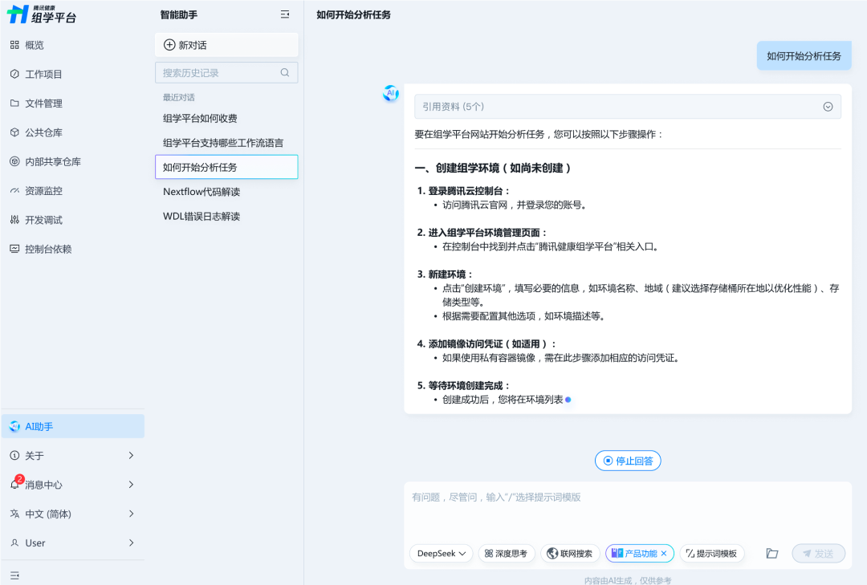Toggle 联网搜索 web search on
Screen dimensions: 867x585
[570, 553]
